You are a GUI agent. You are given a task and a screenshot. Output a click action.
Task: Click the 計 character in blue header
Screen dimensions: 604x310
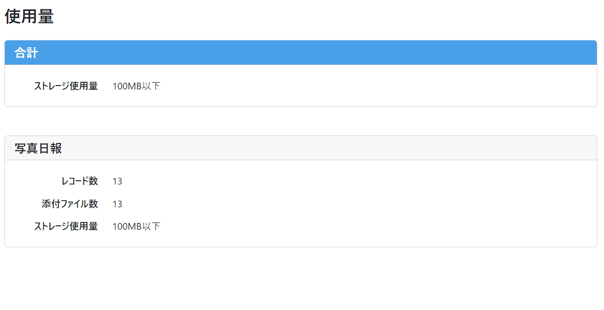pyautogui.click(x=32, y=53)
